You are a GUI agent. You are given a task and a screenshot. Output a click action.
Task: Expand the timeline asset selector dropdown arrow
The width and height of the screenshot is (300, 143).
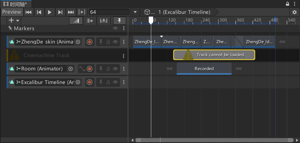tap(135, 12)
